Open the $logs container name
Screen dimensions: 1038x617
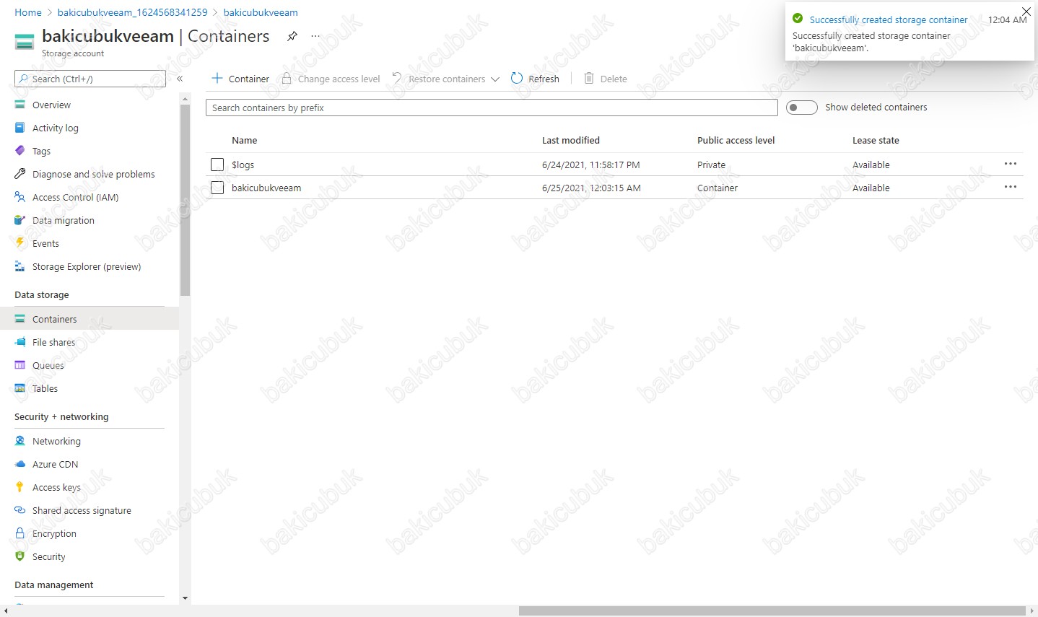[x=243, y=165]
